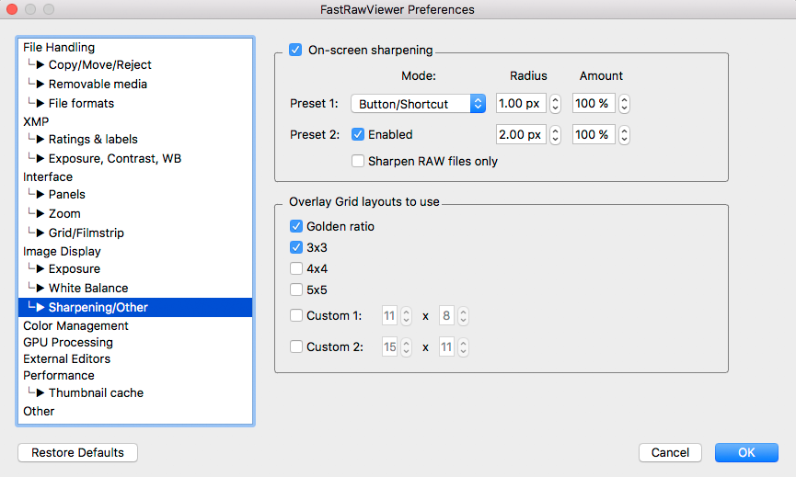Cancel the preferences dialog
The image size is (796, 477).
(670, 453)
